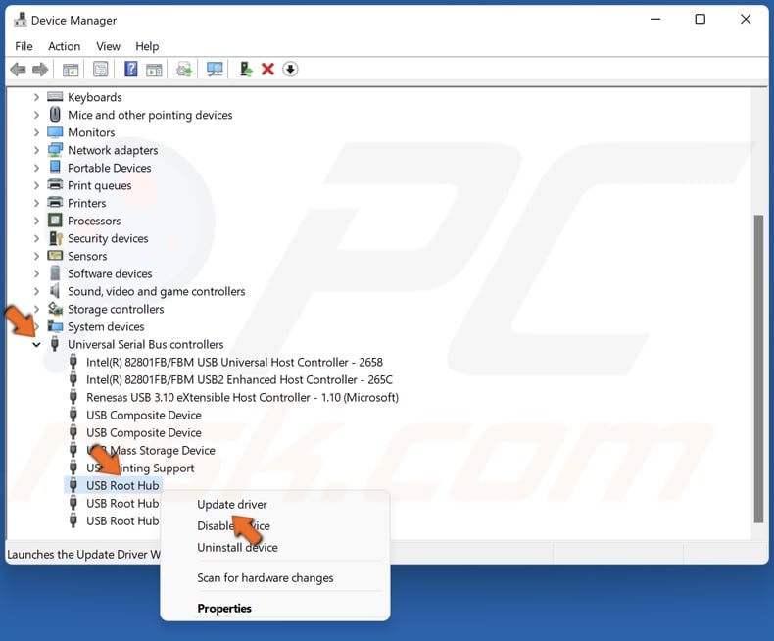Select the first USB Composite Device
Viewport: 774px width, 641px height.
click(144, 415)
